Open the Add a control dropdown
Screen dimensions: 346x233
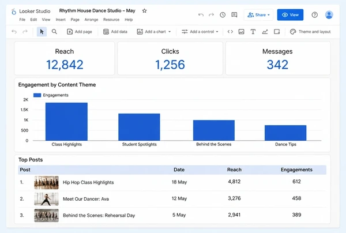point(200,32)
